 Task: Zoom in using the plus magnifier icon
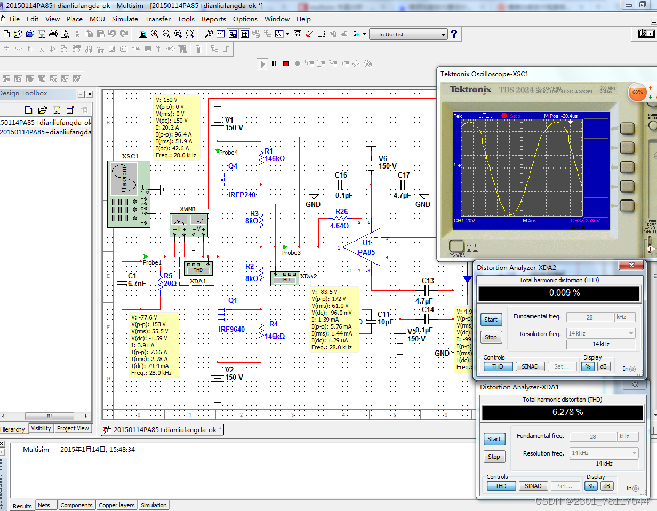[x=154, y=34]
